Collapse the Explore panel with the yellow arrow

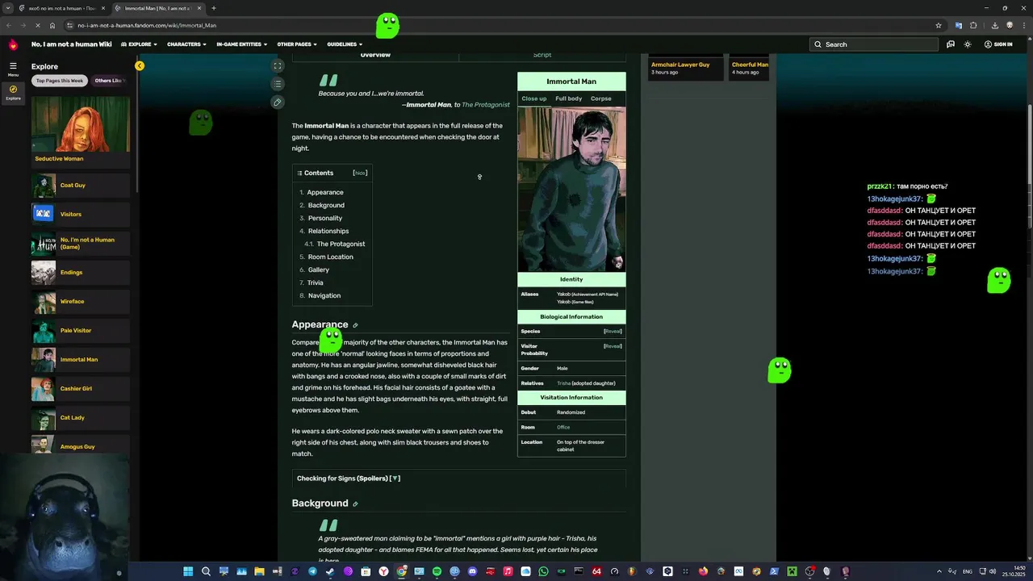tap(140, 65)
